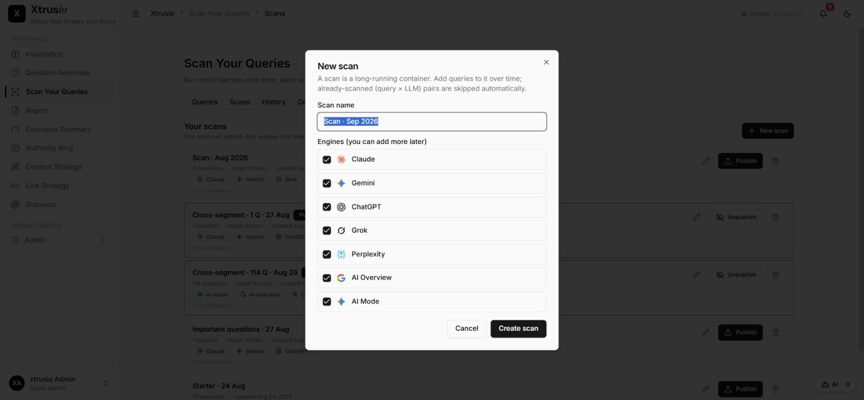This screenshot has width=864, height=400.
Task: Delete the Important questions scan
Action: pyautogui.click(x=776, y=332)
